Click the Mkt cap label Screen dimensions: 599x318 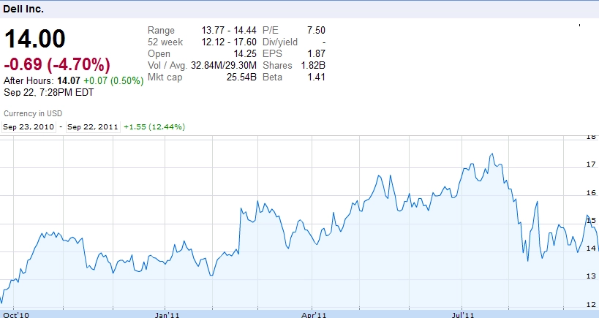pos(165,77)
